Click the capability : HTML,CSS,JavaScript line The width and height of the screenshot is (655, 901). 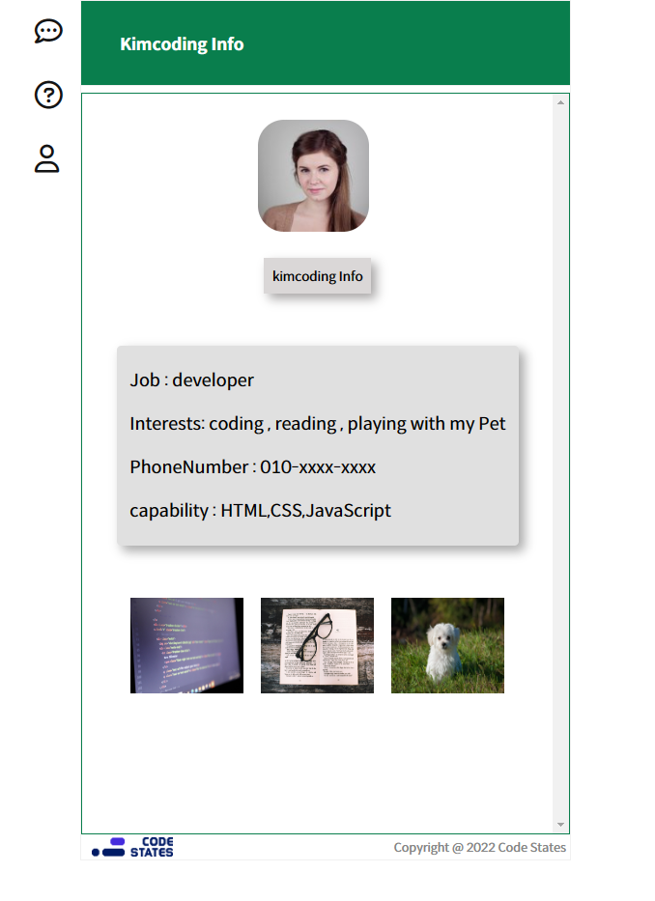pyautogui.click(x=260, y=511)
